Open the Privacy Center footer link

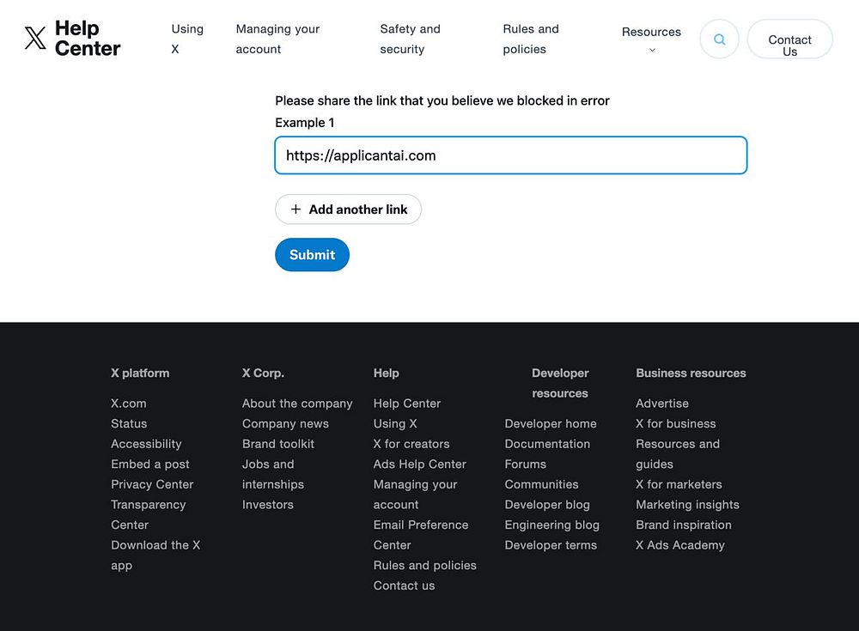coord(152,484)
